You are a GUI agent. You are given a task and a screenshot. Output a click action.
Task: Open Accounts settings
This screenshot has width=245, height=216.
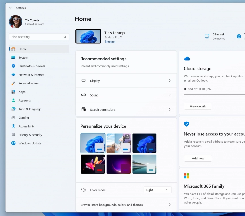point(39,101)
